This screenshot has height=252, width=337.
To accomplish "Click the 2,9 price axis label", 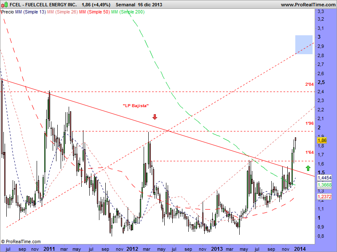I will click(x=321, y=46).
